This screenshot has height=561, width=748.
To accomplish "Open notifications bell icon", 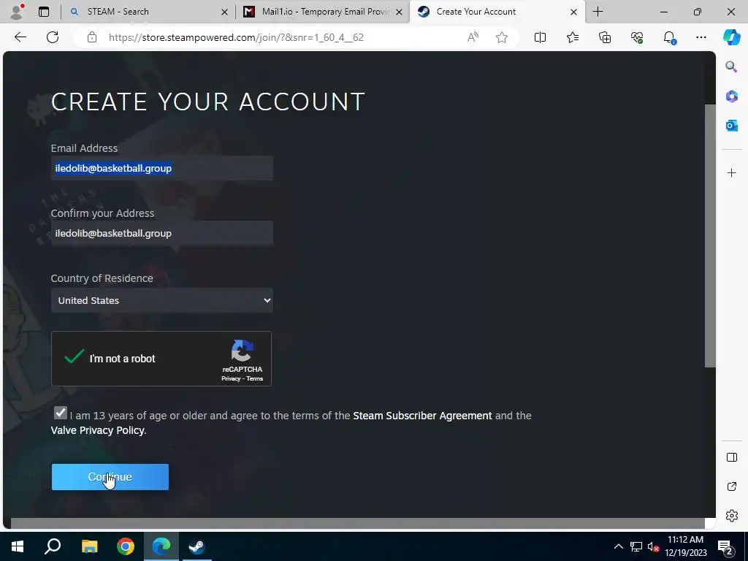I will (669, 37).
